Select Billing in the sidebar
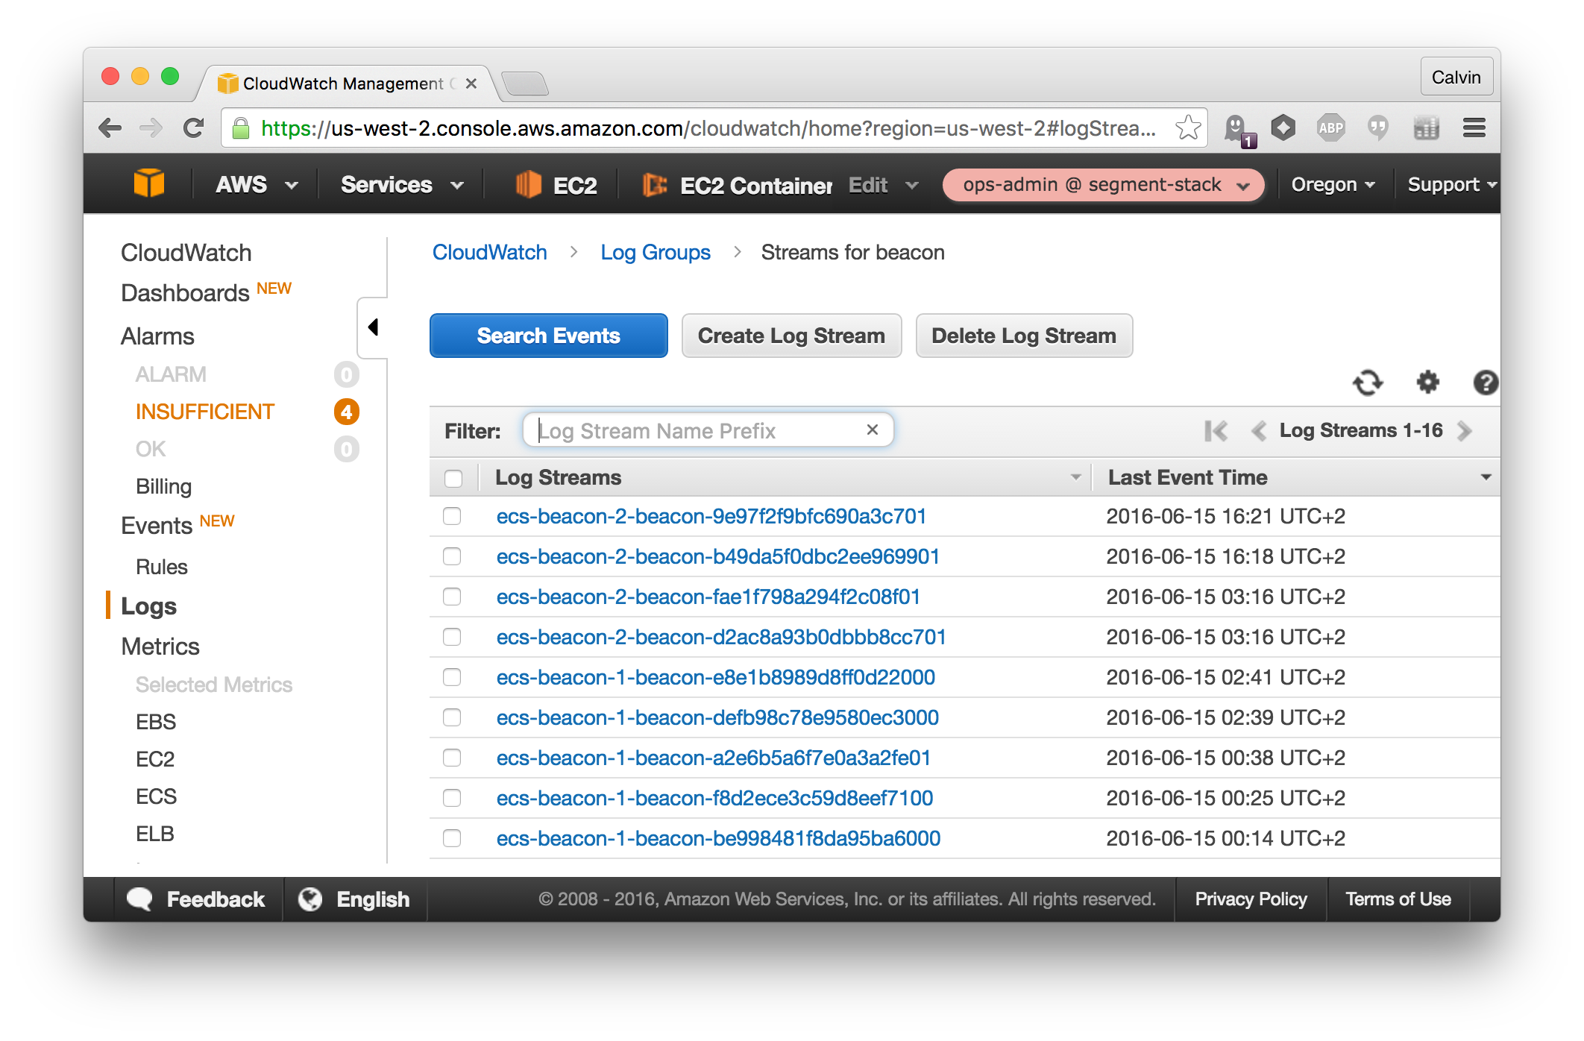This screenshot has height=1041, width=1584. click(163, 486)
